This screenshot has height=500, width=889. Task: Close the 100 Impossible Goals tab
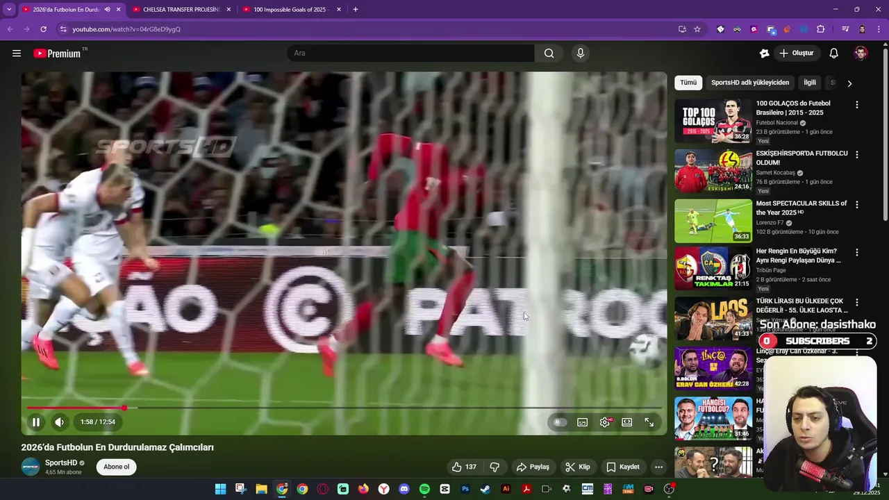[338, 9]
